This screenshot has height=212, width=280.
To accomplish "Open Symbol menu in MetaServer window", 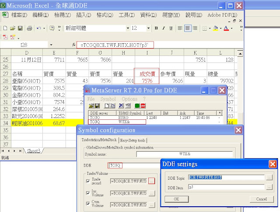I will 108,99.
